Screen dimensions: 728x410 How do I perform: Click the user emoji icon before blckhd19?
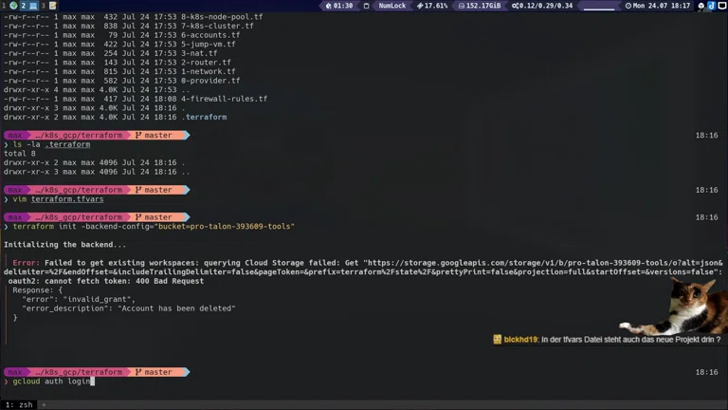pos(498,340)
